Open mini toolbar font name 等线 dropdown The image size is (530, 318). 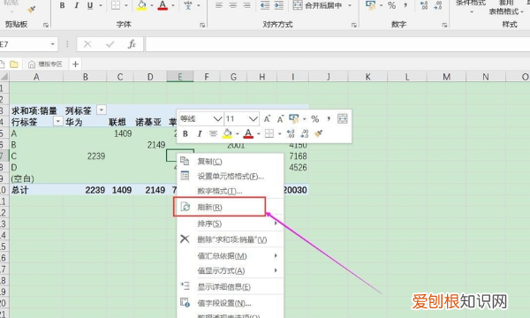217,119
